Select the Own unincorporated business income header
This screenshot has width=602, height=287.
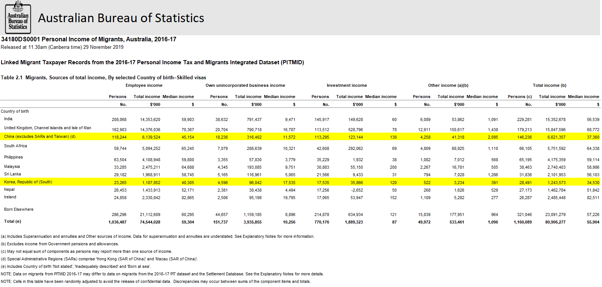(245, 86)
